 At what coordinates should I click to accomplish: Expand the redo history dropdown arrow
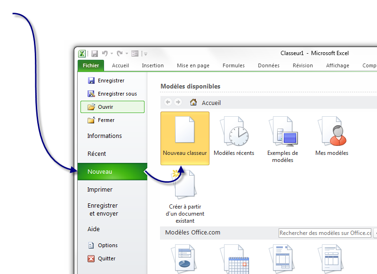(127, 54)
